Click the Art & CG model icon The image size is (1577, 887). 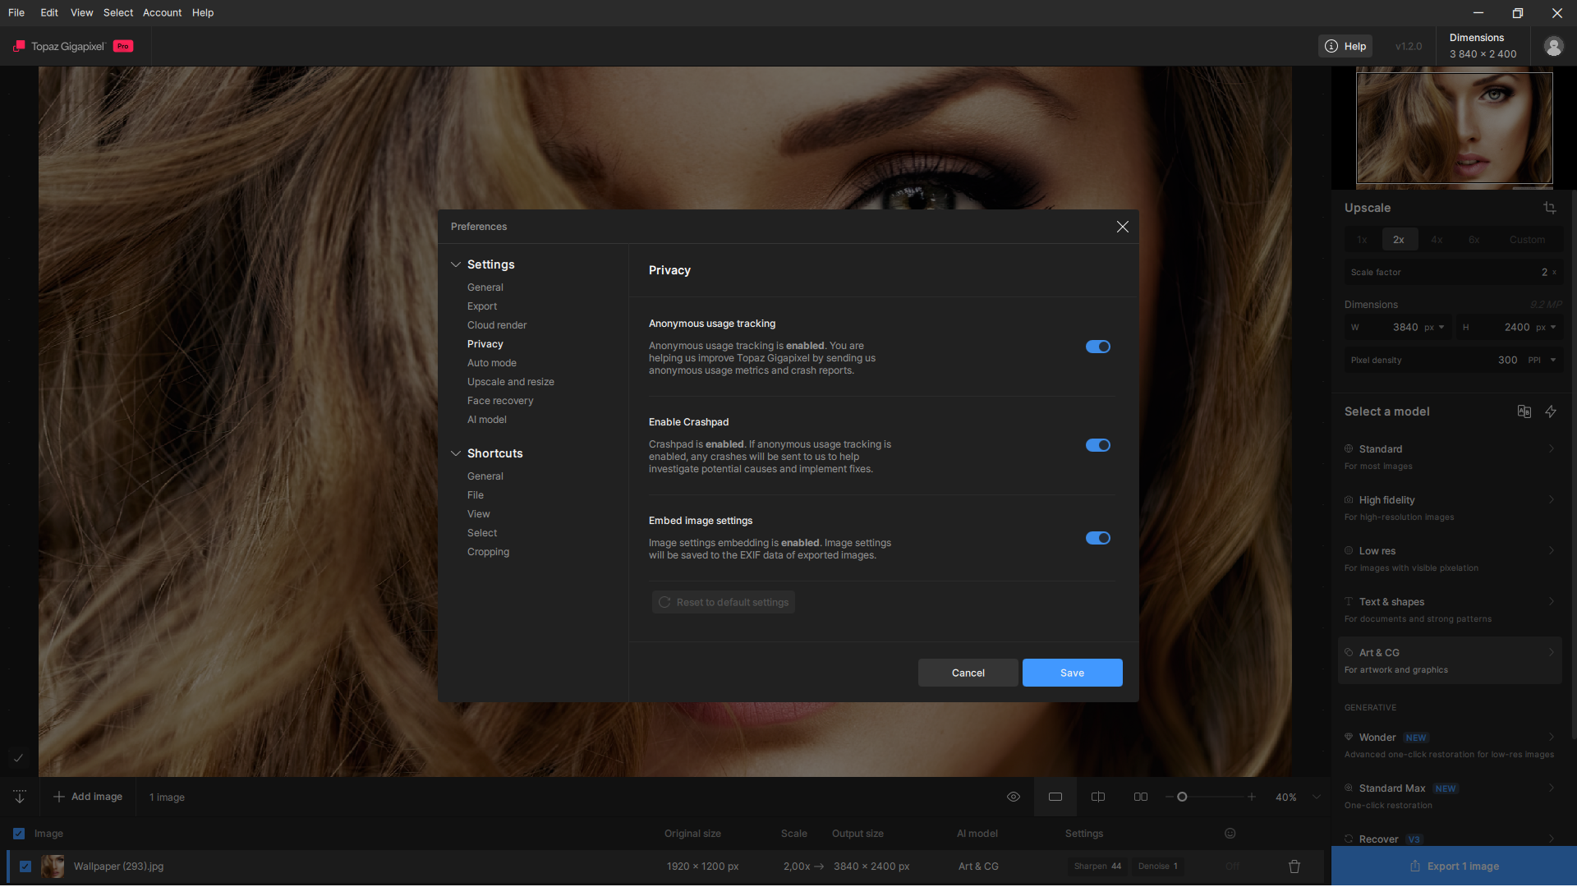click(1349, 652)
